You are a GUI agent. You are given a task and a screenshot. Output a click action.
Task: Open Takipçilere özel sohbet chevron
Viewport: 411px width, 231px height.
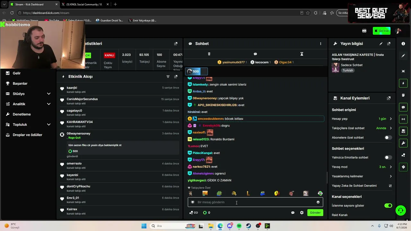coord(391,128)
